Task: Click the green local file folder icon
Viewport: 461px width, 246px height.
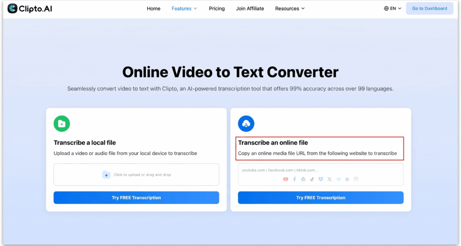Action: 62,124
